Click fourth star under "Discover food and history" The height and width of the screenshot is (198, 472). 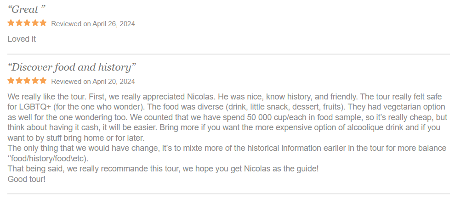(x=35, y=81)
